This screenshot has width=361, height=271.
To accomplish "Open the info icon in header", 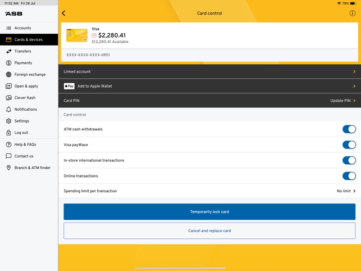I will pyautogui.click(x=352, y=13).
